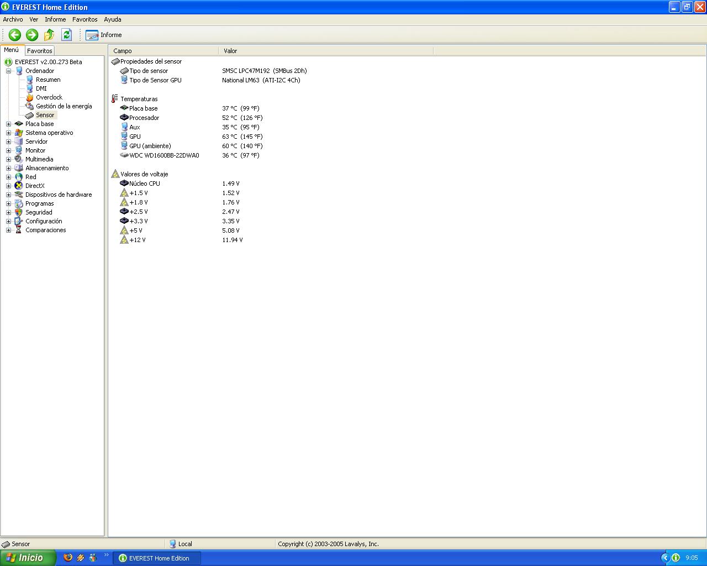
Task: Select the EVEREST v2.00.273 Beta root icon
Action: (x=8, y=62)
